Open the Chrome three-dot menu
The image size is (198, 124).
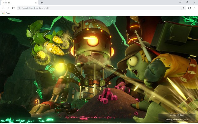pos(195,8)
